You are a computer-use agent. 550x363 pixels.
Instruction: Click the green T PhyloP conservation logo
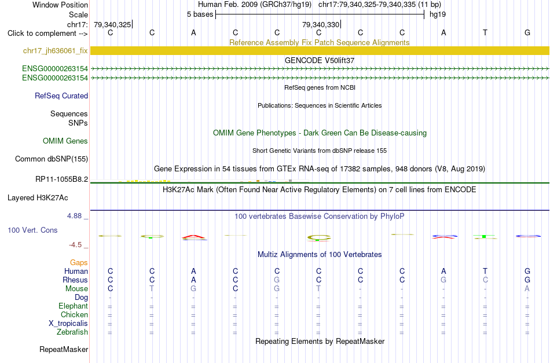point(485,237)
